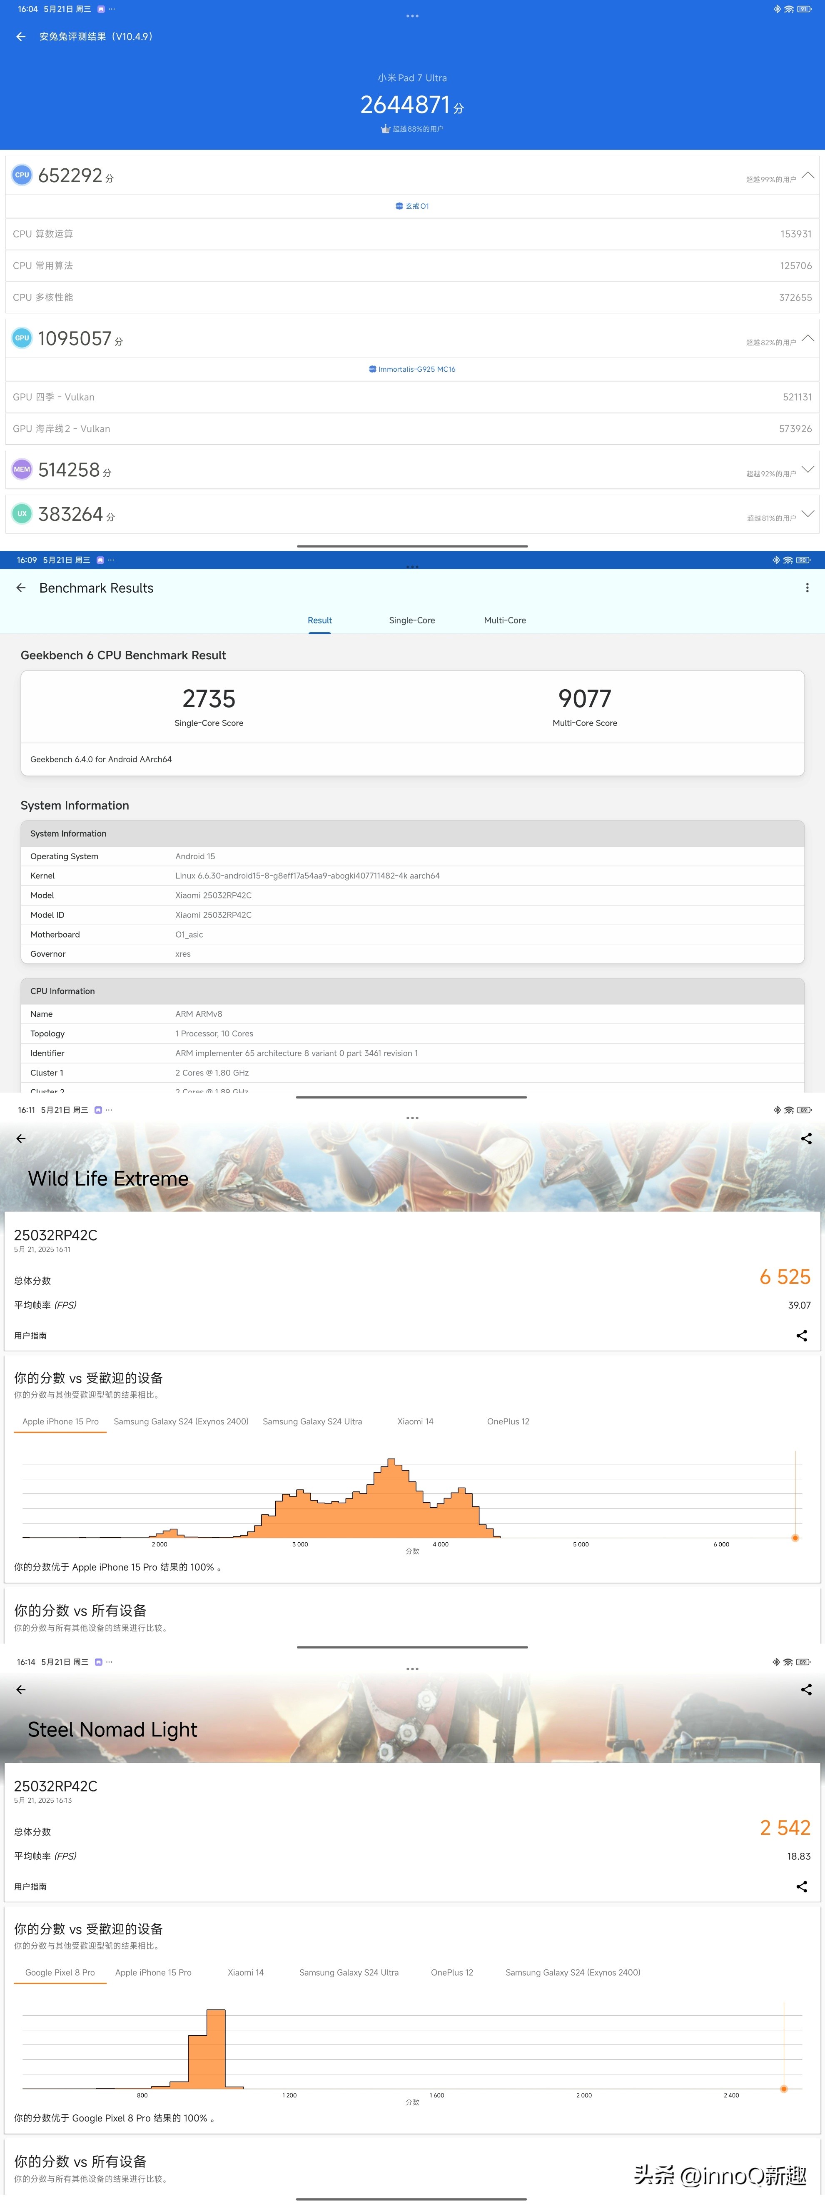Screen dimensions: 825x2204
Task: Share the Steel Nomad Light result from the header
Action: (805, 1690)
